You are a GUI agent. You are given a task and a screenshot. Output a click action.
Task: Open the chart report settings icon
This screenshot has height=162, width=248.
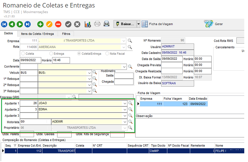88,24
